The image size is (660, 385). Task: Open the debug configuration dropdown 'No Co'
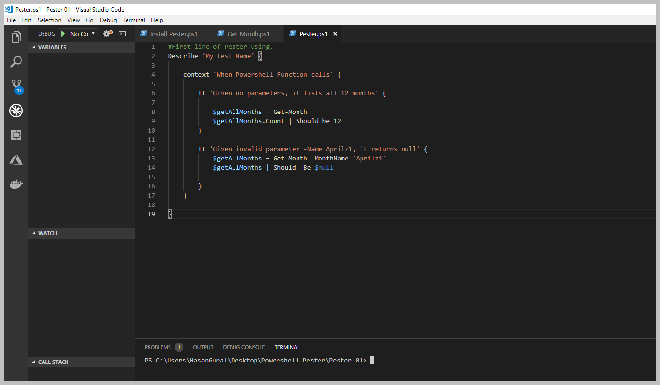[x=83, y=34]
